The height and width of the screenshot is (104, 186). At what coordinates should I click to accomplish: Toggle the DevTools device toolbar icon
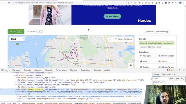pyautogui.click(x=7, y=70)
